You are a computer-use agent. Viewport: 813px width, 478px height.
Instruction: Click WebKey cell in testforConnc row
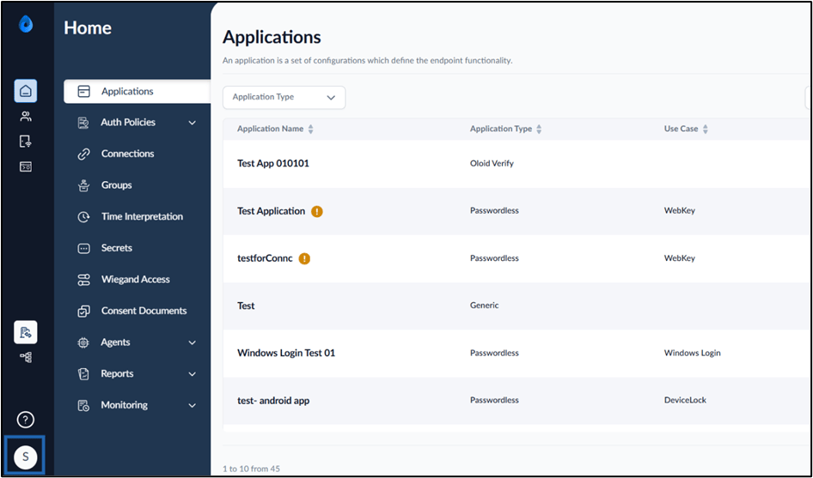[x=680, y=258]
